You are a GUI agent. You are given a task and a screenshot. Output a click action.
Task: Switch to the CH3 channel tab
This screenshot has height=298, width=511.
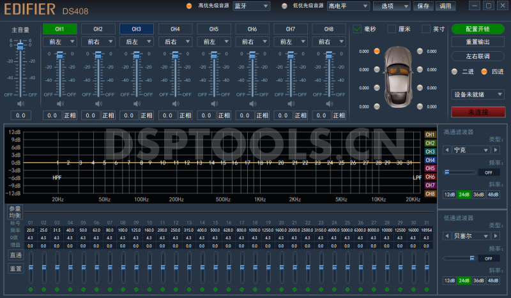[136, 29]
